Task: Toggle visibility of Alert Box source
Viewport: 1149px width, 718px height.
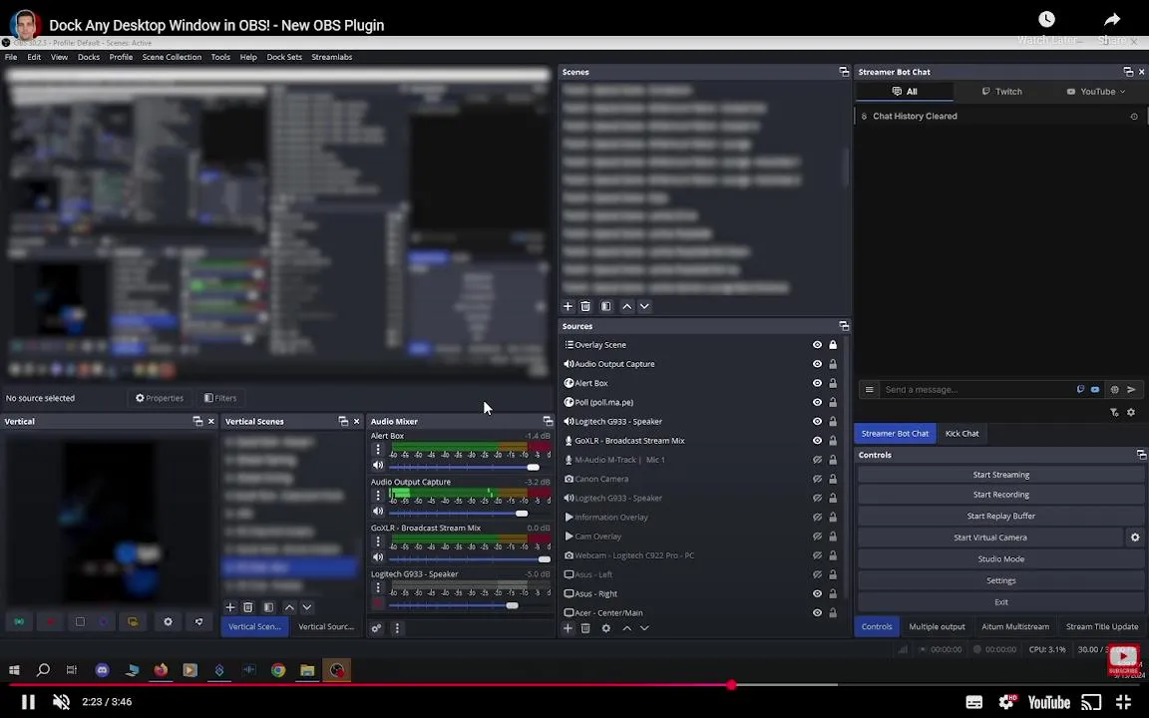Action: pos(817,383)
